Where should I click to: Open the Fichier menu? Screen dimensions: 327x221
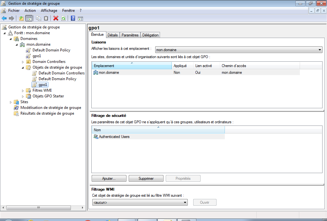(14, 11)
